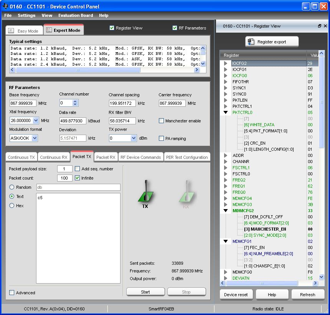Click the Typical settings horizontal scrollbar thumb
The image size is (330, 315).
[x=78, y=70]
